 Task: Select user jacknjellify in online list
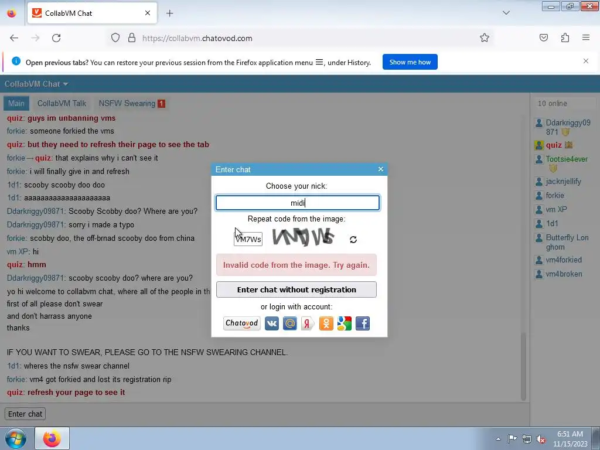563,182
